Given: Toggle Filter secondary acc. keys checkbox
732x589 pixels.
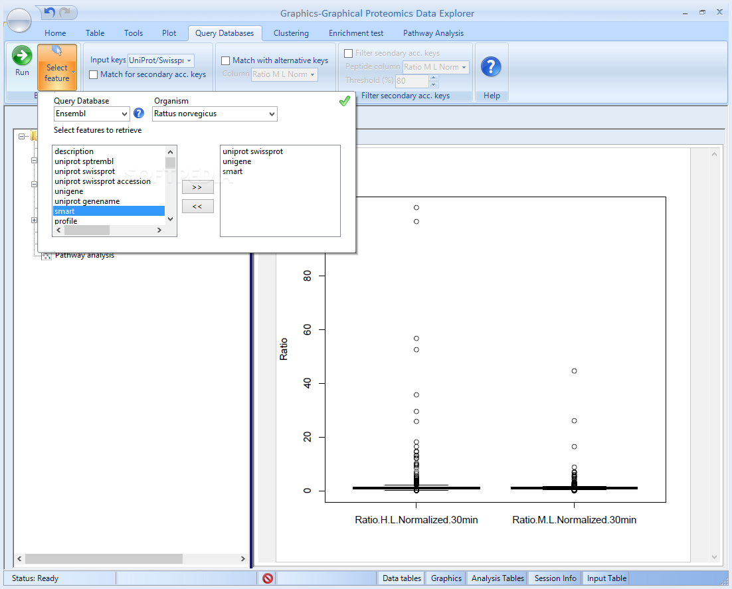Looking at the screenshot, I should [348, 53].
